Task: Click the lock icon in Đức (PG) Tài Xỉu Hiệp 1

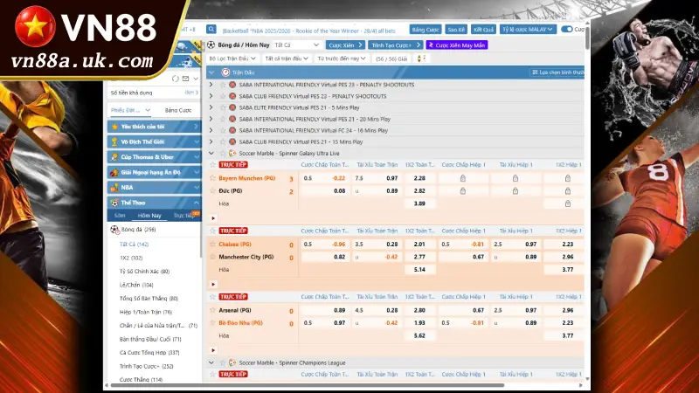Action: [x=516, y=190]
